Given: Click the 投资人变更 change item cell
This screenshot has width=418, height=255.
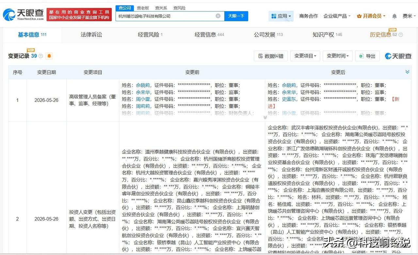Looking at the screenshot, I should [93, 219].
